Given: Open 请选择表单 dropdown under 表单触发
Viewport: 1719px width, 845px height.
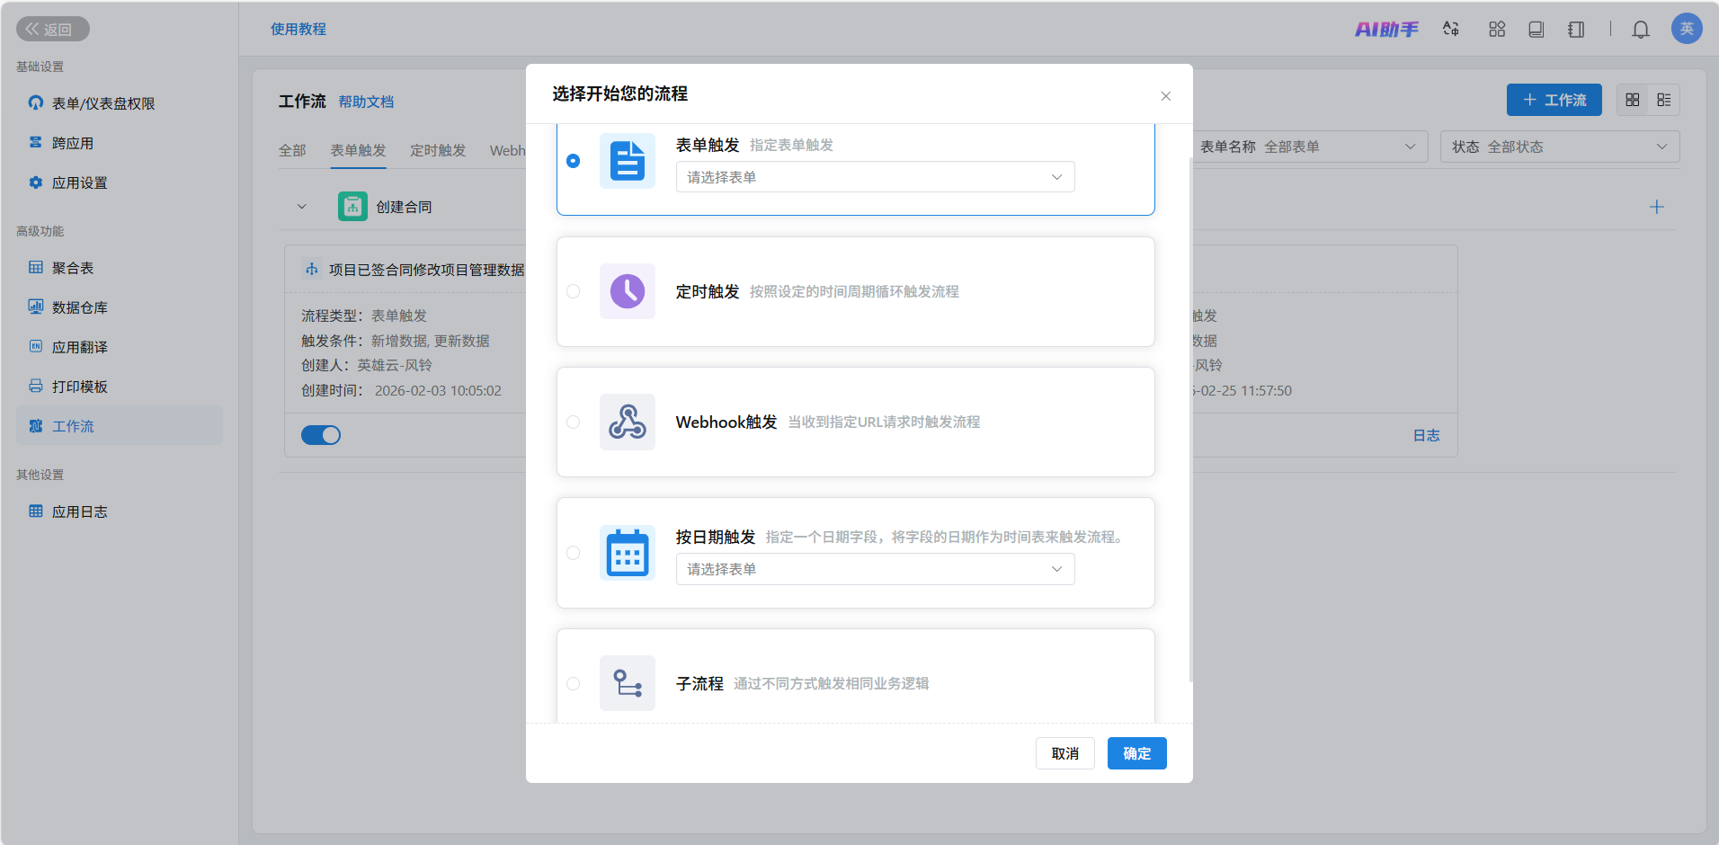Looking at the screenshot, I should [874, 177].
